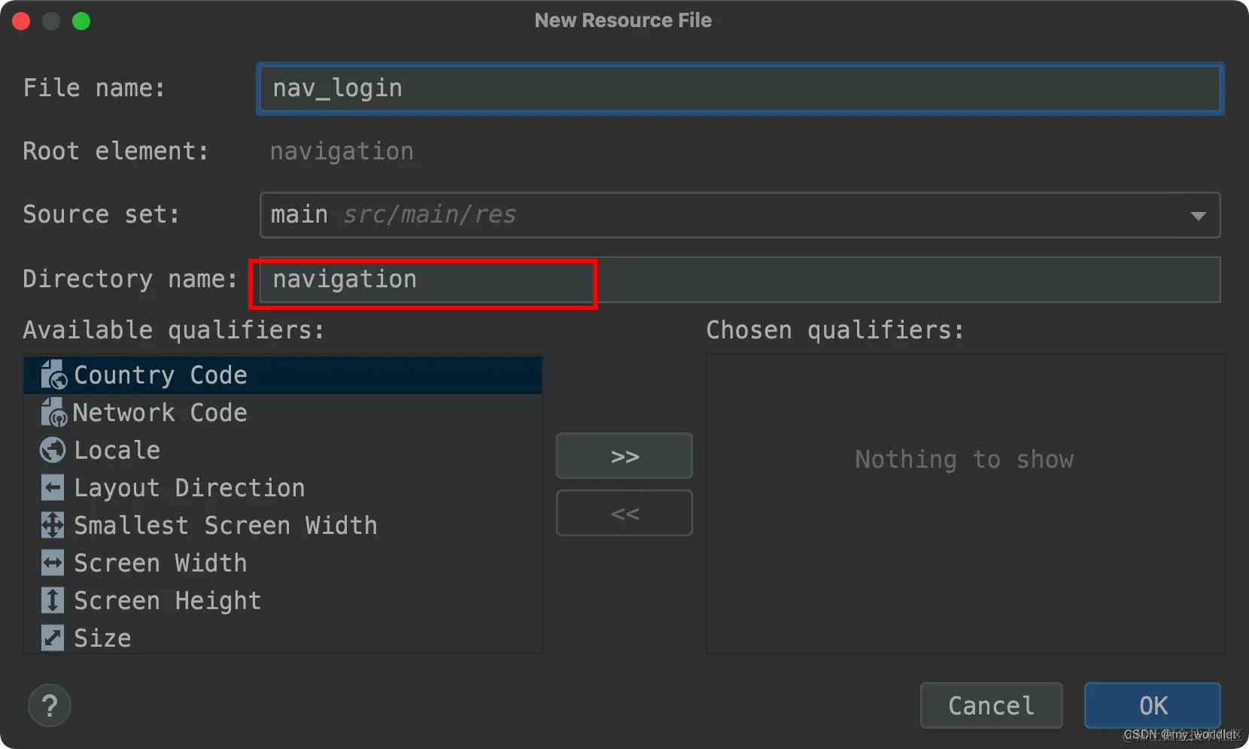Viewport: 1249px width, 749px height.
Task: Click the Screen Height icon
Action: coord(53,600)
